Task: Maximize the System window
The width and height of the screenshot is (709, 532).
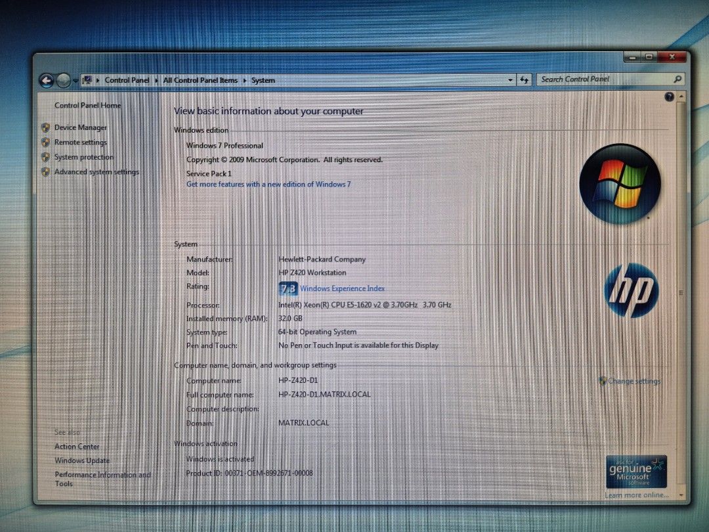Action: click(649, 57)
